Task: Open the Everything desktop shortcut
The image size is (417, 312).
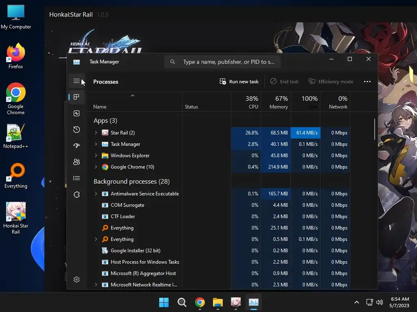Action: pyautogui.click(x=16, y=175)
